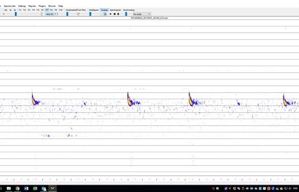This screenshot has height=192, width=299.
Task: Toggle Compressed/True Time mode
Action: click(x=76, y=9)
